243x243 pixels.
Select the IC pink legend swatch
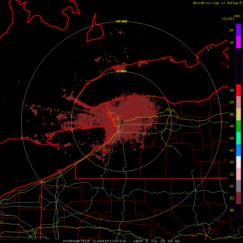(x=238, y=174)
